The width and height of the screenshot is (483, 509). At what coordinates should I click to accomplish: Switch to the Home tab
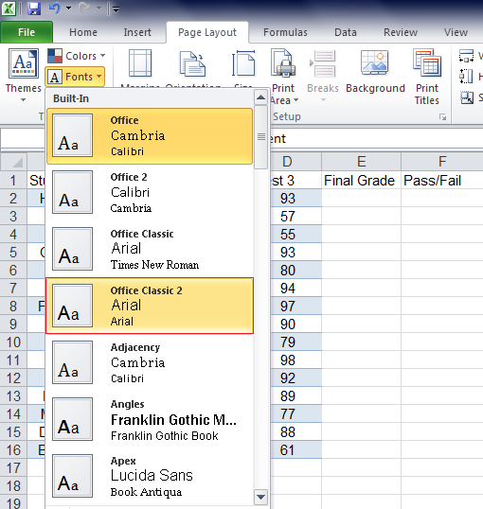83,32
